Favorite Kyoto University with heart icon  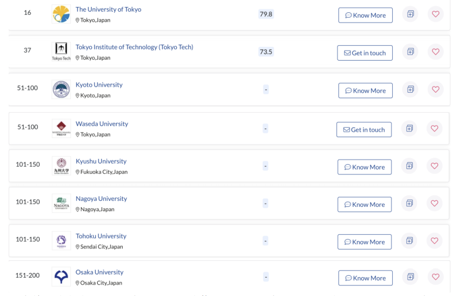(436, 89)
